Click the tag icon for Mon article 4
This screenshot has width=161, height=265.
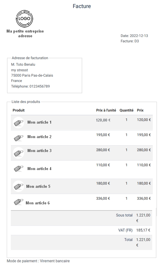(x=19, y=168)
